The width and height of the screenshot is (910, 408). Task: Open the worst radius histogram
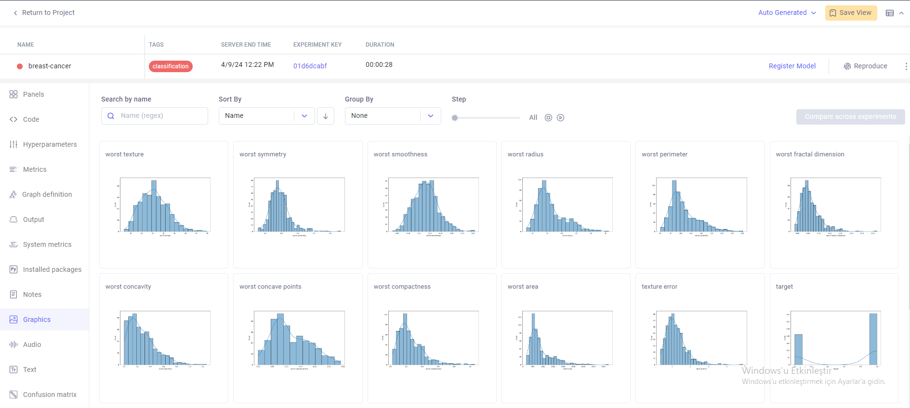(x=566, y=204)
